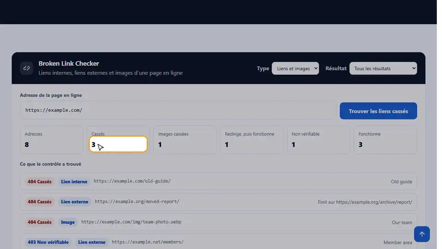This screenshot has width=442, height=249.
Task: Click the moved-report URL in results
Action: [137, 202]
